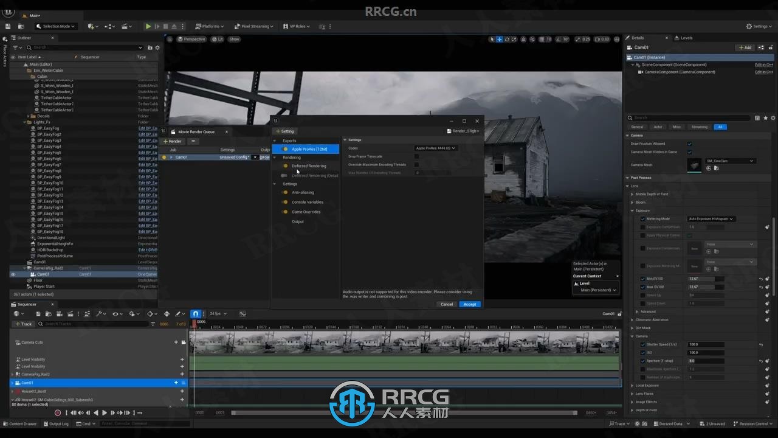Save the sequence via sequencer save icon
This screenshot has height=438, width=778.
click(x=38, y=314)
